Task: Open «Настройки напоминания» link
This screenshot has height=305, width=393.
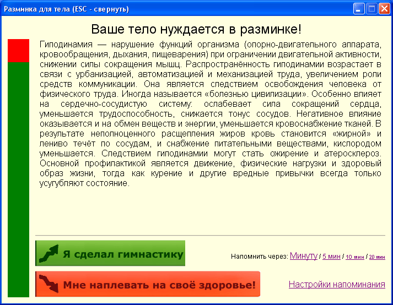Action: [x=337, y=284]
